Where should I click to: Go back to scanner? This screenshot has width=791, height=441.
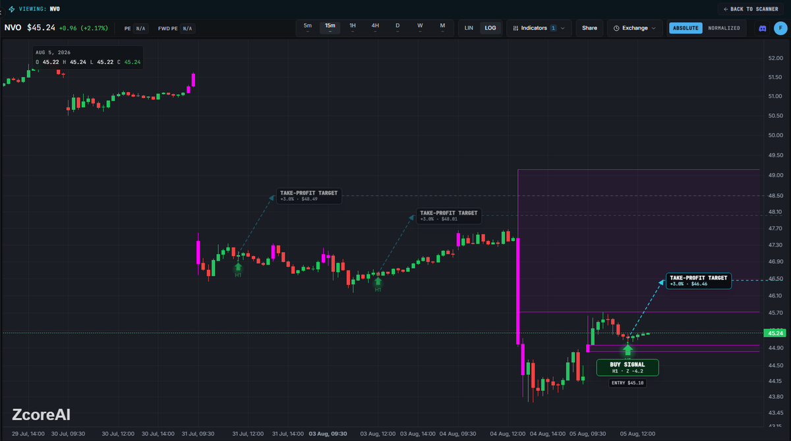(x=751, y=9)
